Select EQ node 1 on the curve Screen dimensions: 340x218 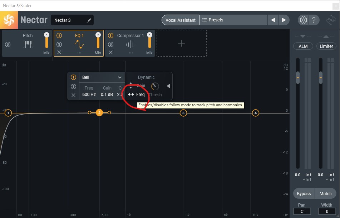click(8, 113)
